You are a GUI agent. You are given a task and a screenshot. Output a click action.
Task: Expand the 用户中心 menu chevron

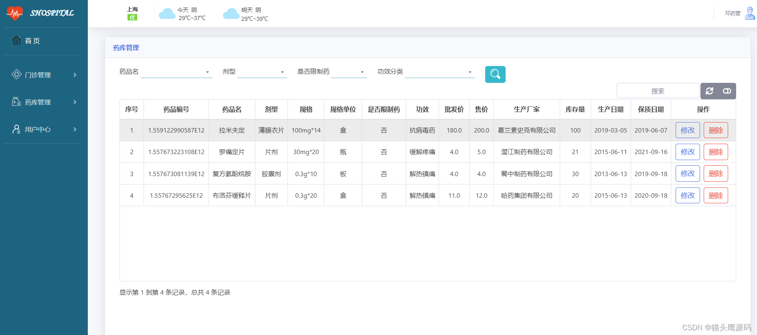(x=75, y=129)
